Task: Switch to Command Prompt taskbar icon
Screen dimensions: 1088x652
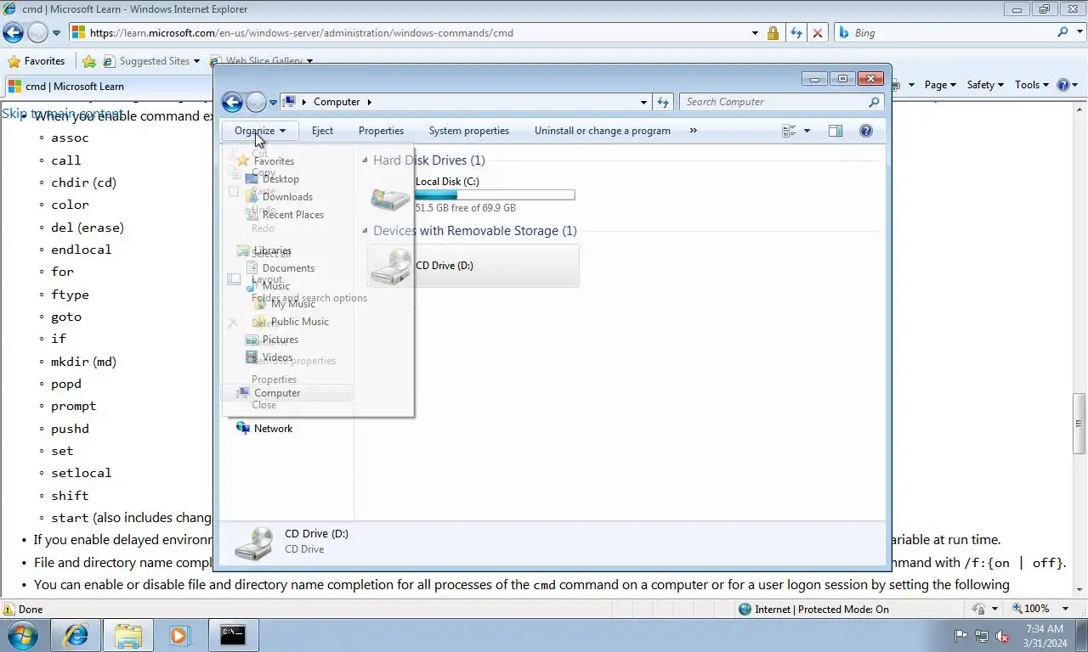Action: [x=233, y=635]
